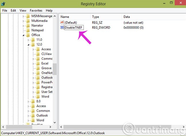Expand the 11.0 key

28,40
